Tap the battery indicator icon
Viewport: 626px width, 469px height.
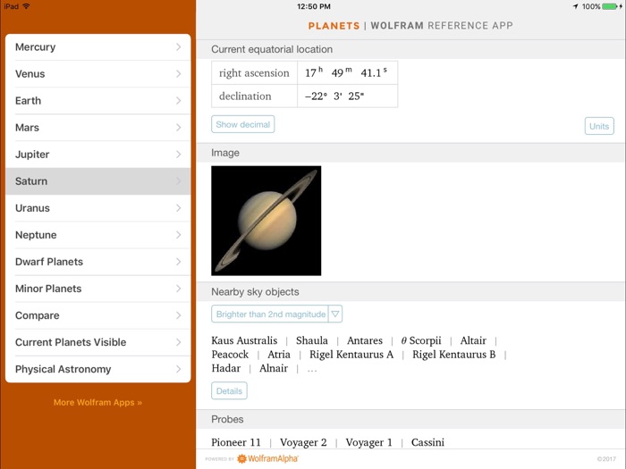[x=610, y=6]
